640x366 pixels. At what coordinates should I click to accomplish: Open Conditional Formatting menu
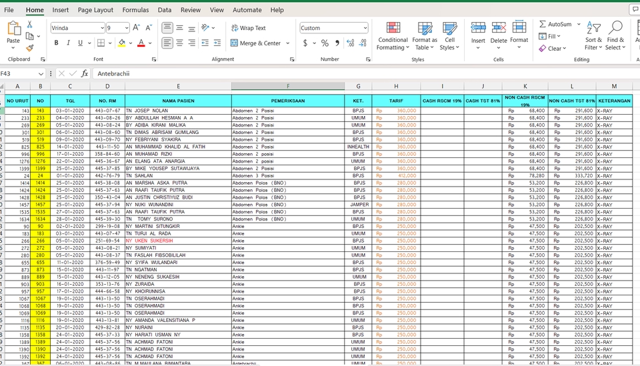click(x=393, y=36)
